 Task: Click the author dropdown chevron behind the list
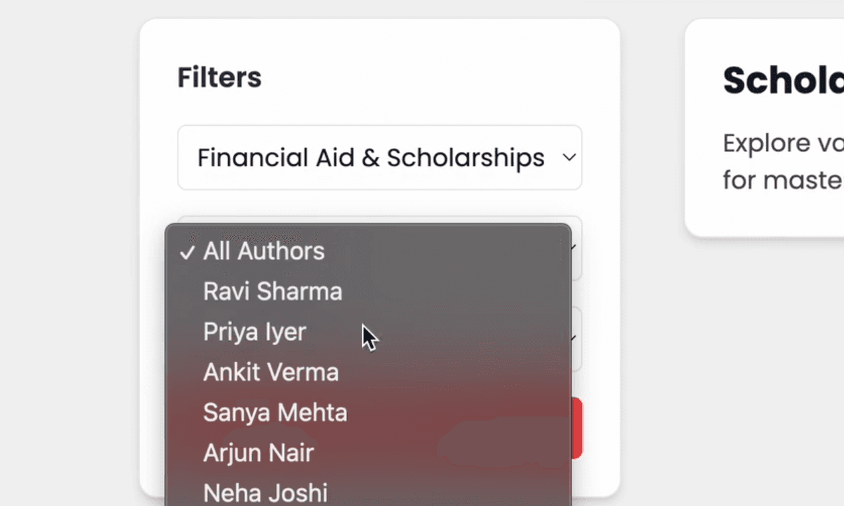point(575,248)
